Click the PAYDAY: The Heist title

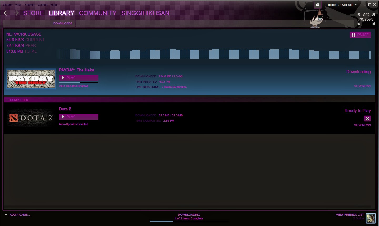77,70
